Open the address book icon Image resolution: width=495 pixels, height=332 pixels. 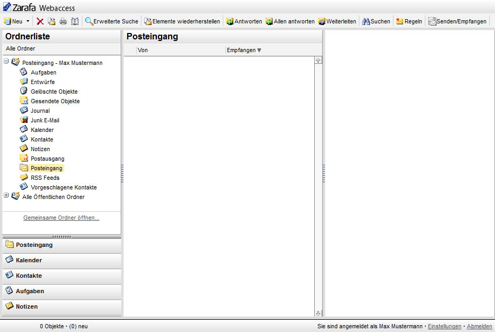click(x=75, y=21)
